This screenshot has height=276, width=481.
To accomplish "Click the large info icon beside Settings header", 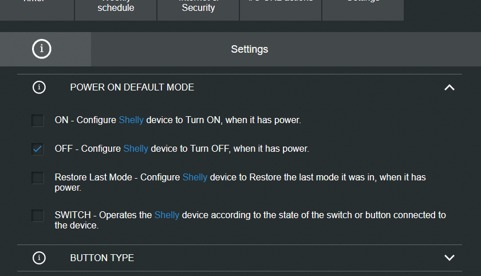I will pos(42,49).
